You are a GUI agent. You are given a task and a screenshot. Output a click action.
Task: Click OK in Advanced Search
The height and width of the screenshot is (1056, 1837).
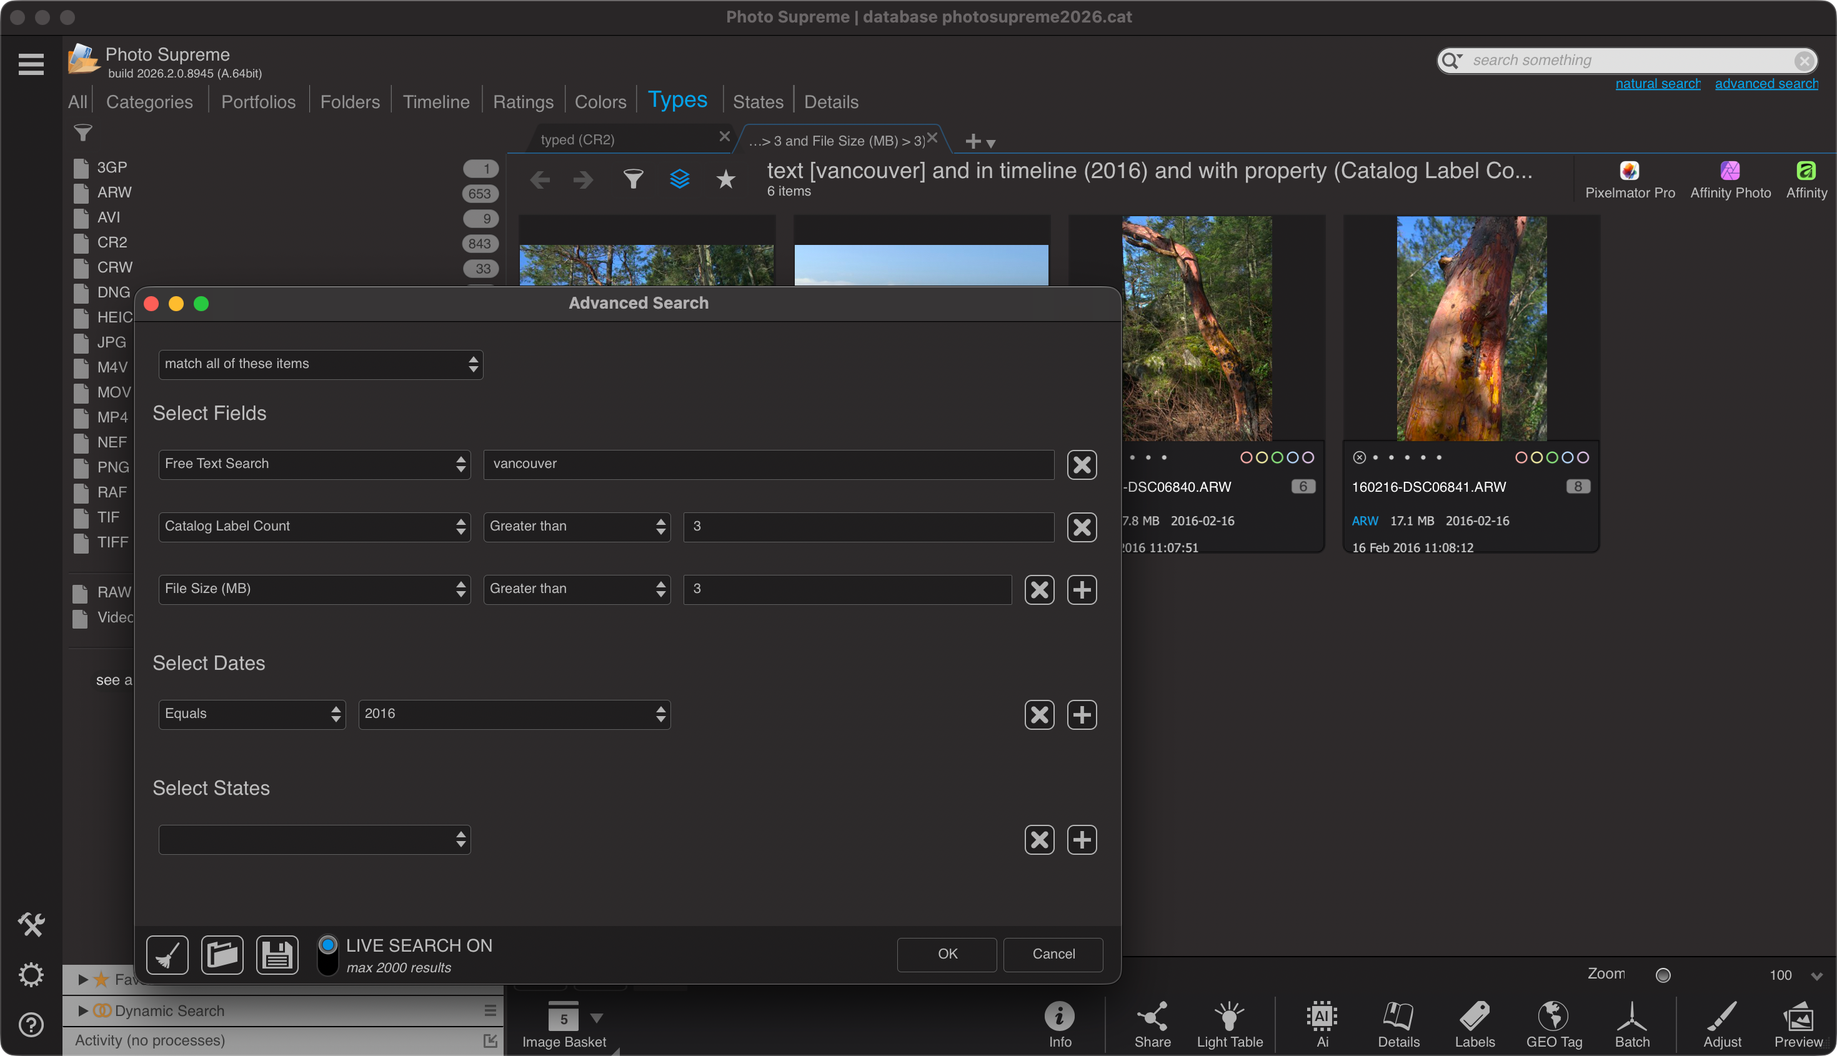(947, 955)
